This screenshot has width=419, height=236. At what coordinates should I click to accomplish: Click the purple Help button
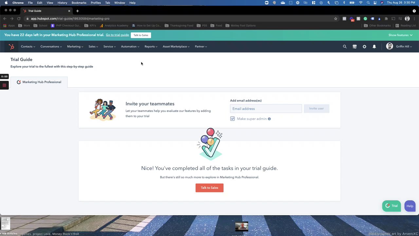point(410,206)
